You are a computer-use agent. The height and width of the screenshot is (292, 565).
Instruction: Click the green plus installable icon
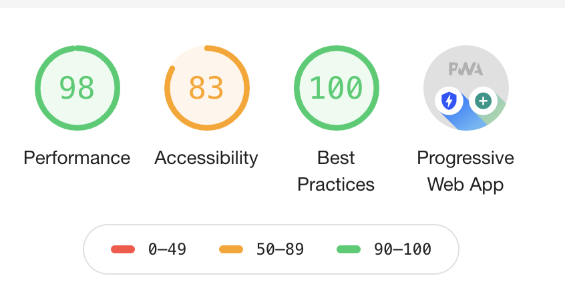(x=484, y=101)
